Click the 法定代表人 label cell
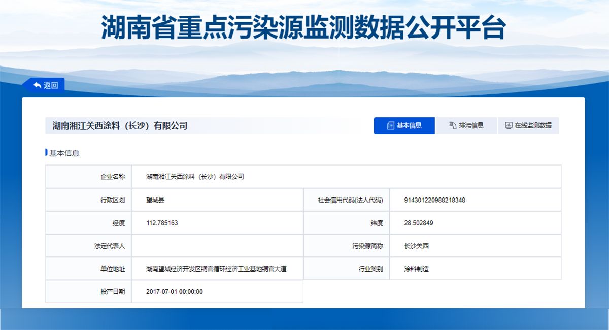The image size is (609, 330). [88, 246]
